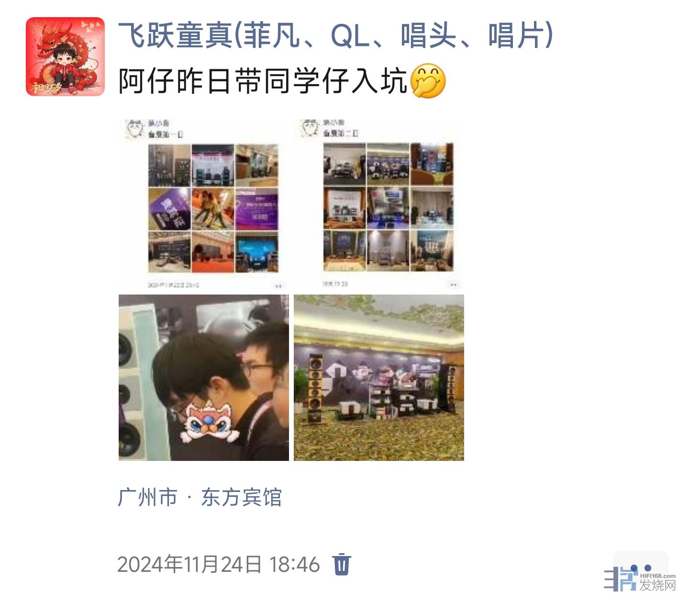The image size is (689, 601).
Task: Open photo of hall with speakers
Action: click(379, 378)
